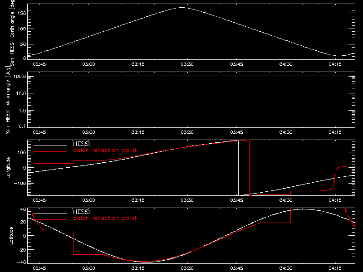Click 02:45 time label under Latitude plot
Screen dimensions: 363x272
click(39, 268)
